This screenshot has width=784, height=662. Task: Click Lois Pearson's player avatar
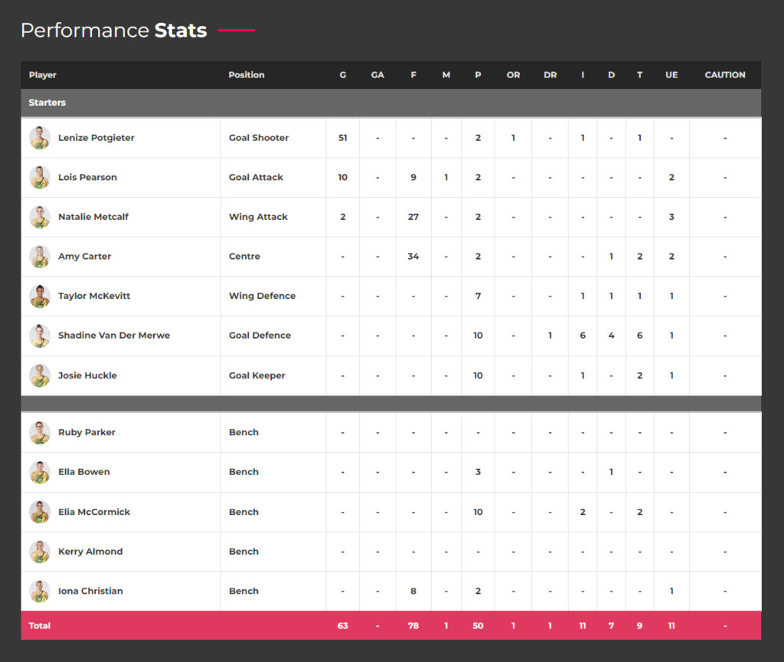click(x=40, y=177)
